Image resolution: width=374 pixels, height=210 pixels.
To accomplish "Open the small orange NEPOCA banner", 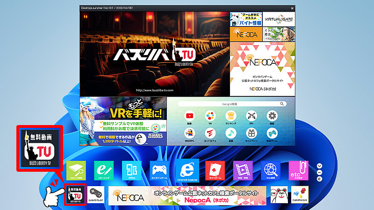I will pyautogui.click(x=246, y=34).
